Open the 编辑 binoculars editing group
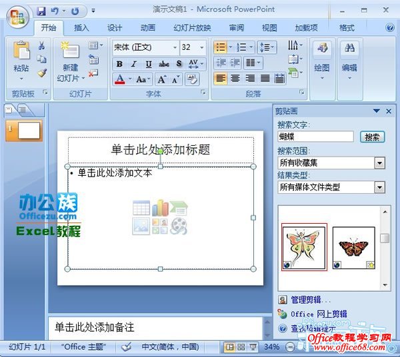 tap(349, 60)
